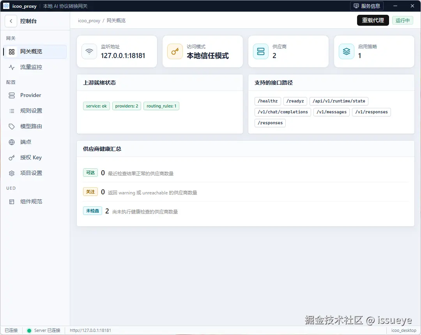Screen dimensions: 421x335
Task: Click the routing_rules: 1 status tag
Action: pos(161,106)
